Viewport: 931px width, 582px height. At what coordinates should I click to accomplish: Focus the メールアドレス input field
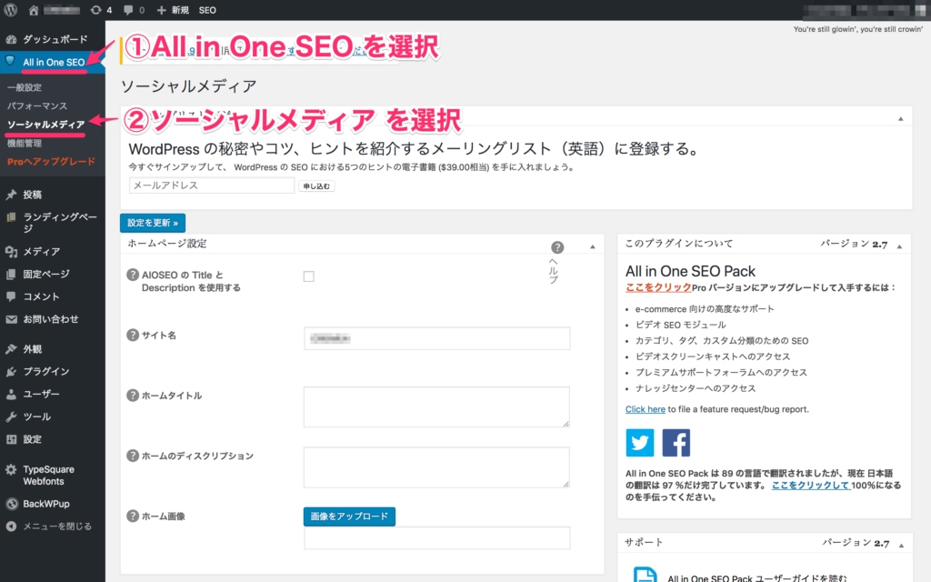212,186
